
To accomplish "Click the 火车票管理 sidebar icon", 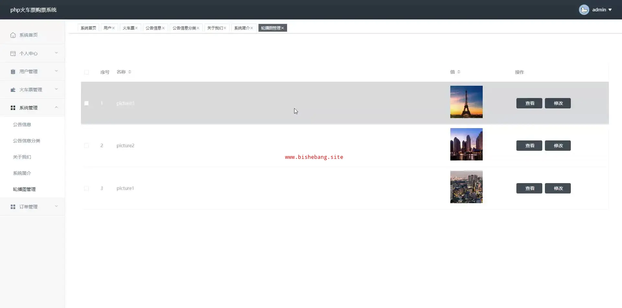I will (x=13, y=90).
